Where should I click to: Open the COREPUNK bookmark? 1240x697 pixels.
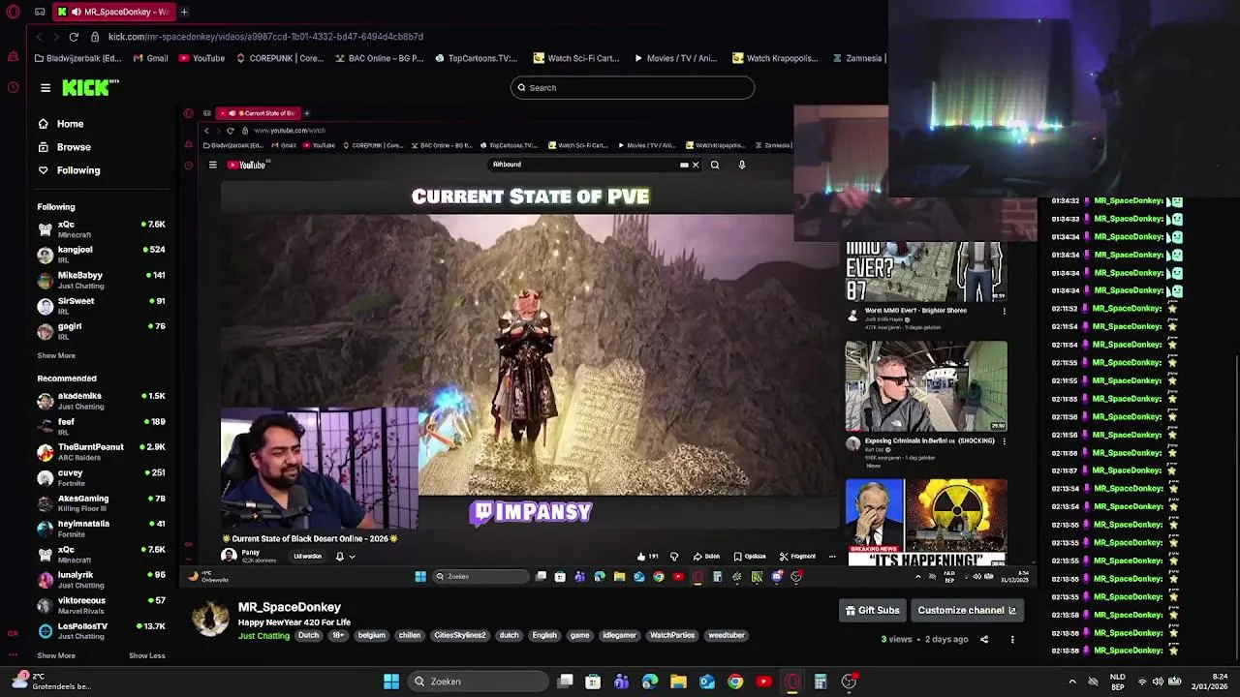pos(278,58)
